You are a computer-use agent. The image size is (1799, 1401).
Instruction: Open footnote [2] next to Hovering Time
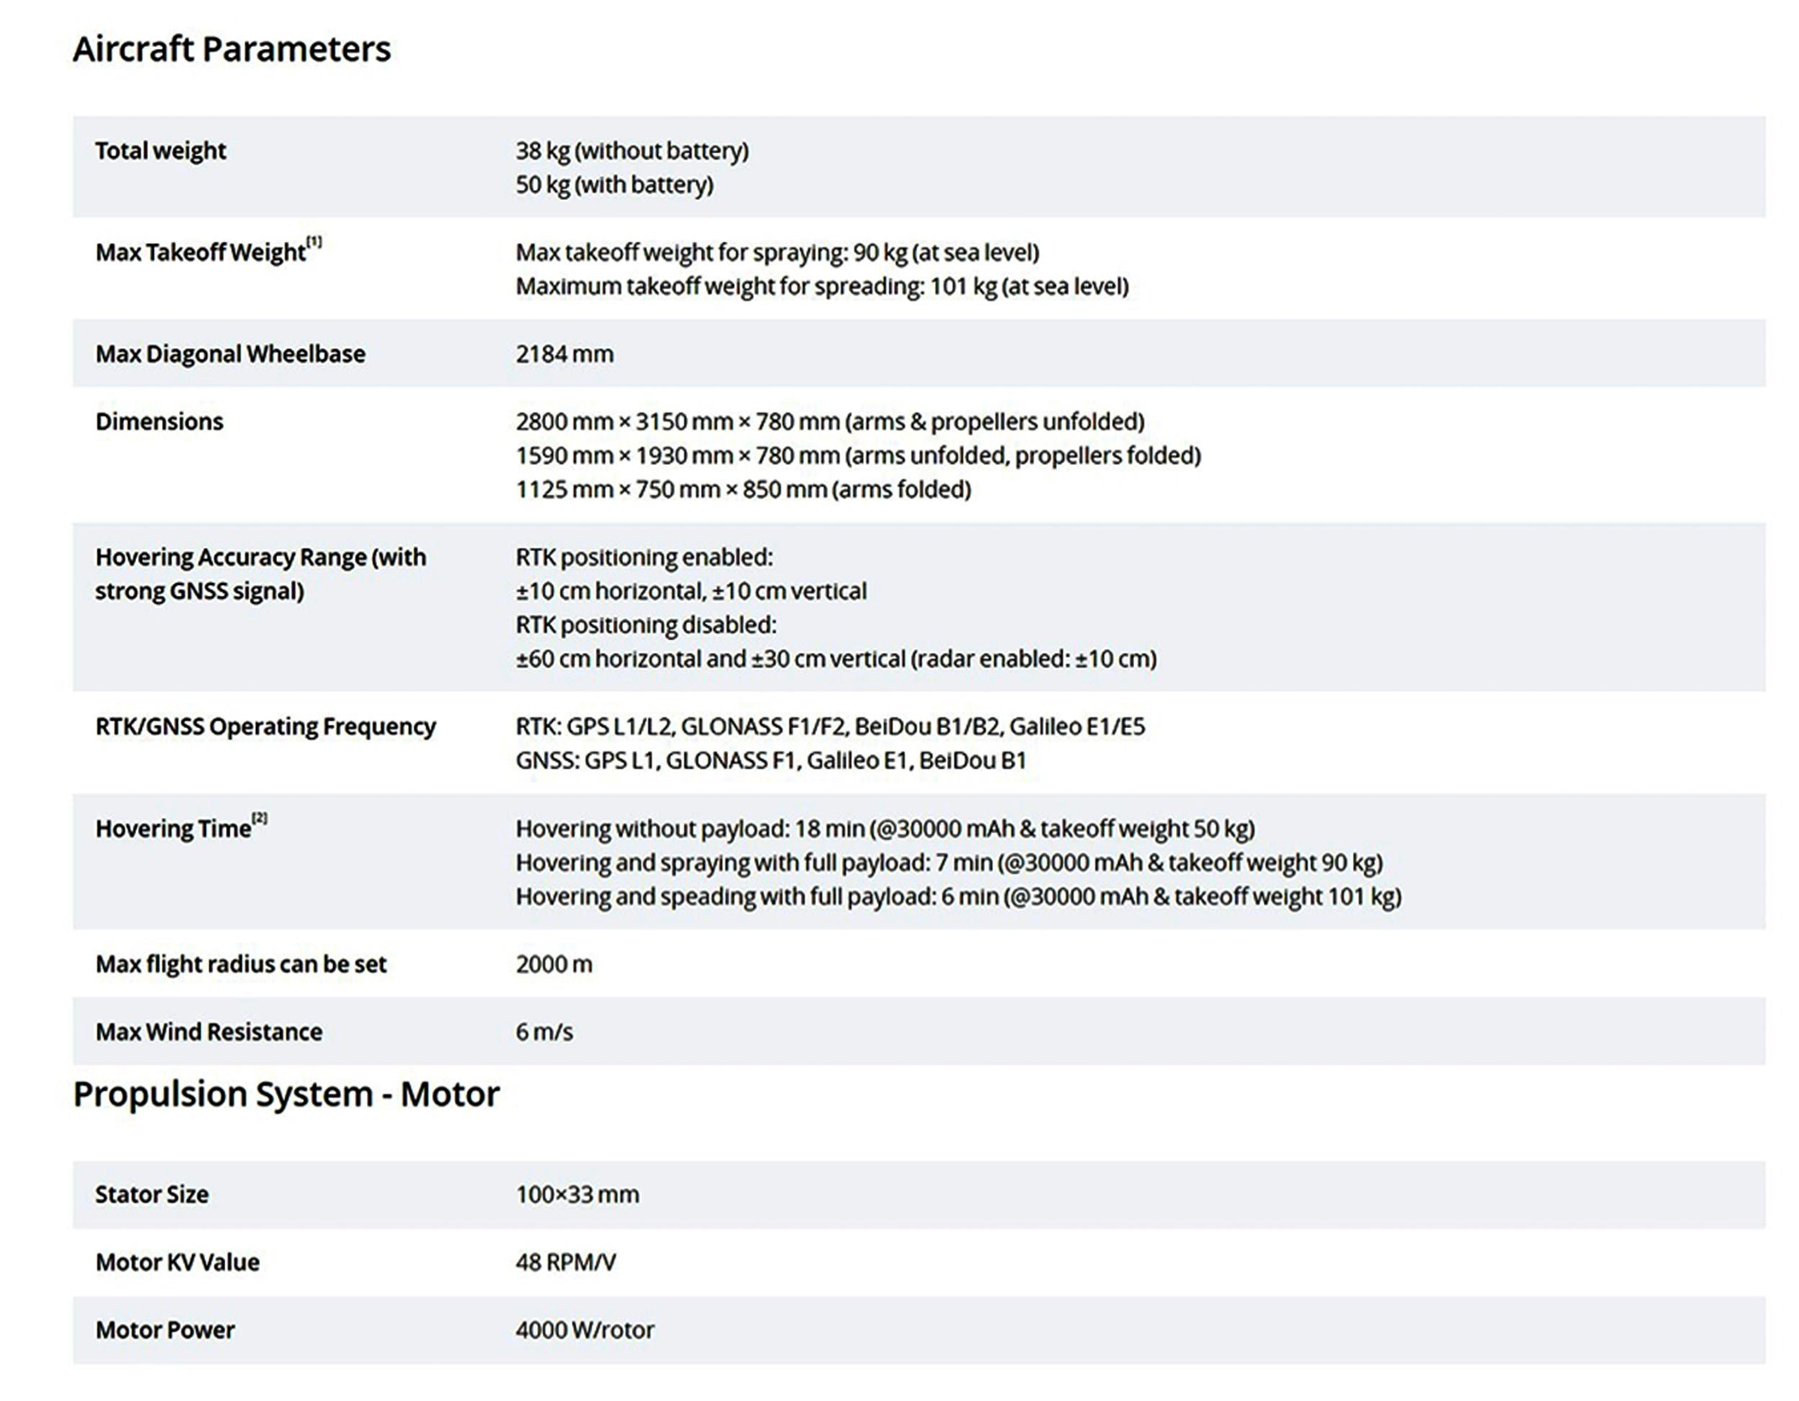coord(260,819)
